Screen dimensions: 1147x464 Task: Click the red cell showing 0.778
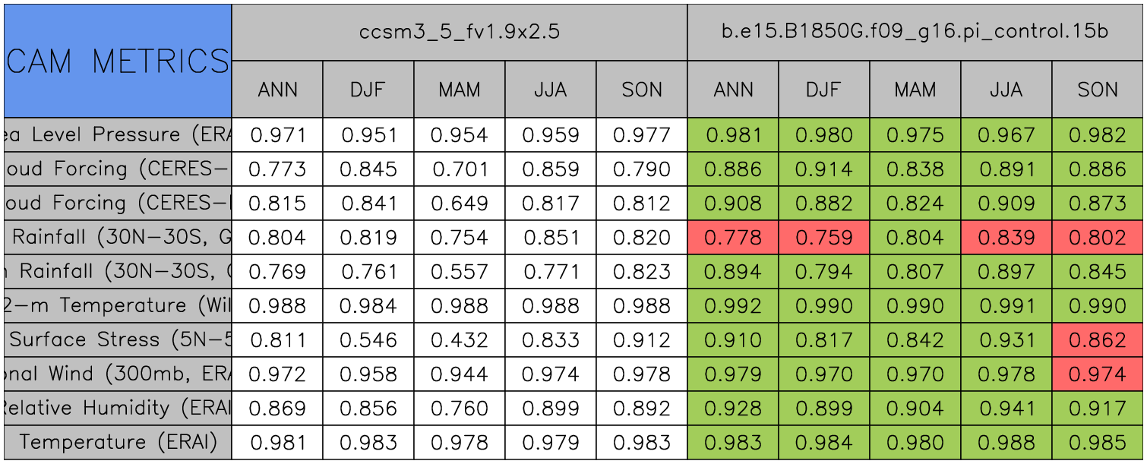(733, 238)
